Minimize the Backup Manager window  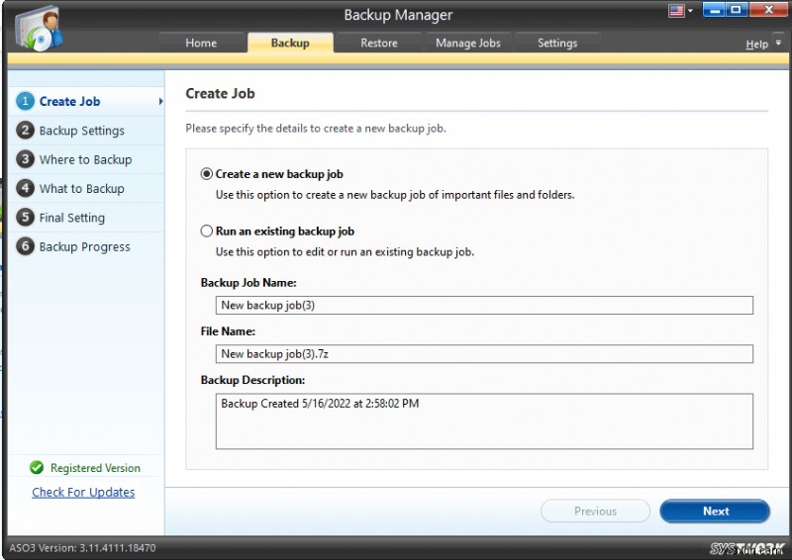pos(714,10)
